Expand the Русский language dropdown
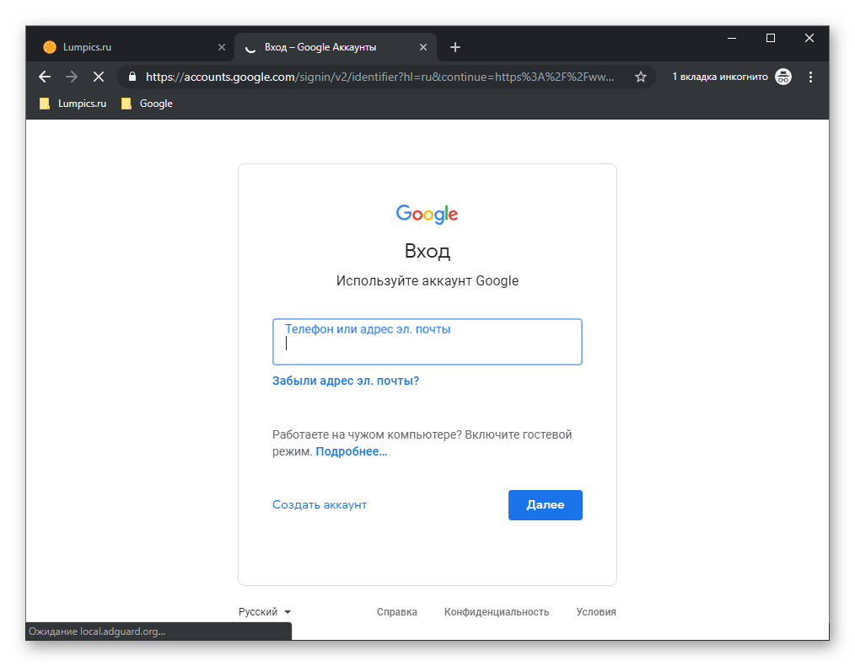This screenshot has width=855, height=666. 265,612
